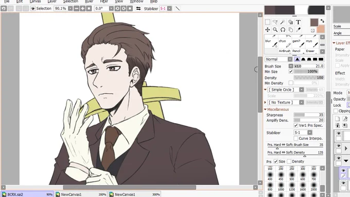
Task: Select the rectangular Selection tool
Action: 268,22
